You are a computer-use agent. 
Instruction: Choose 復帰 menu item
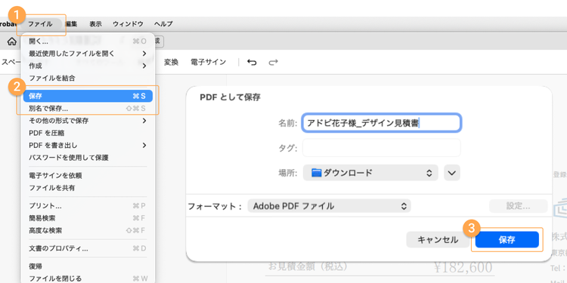click(x=88, y=266)
